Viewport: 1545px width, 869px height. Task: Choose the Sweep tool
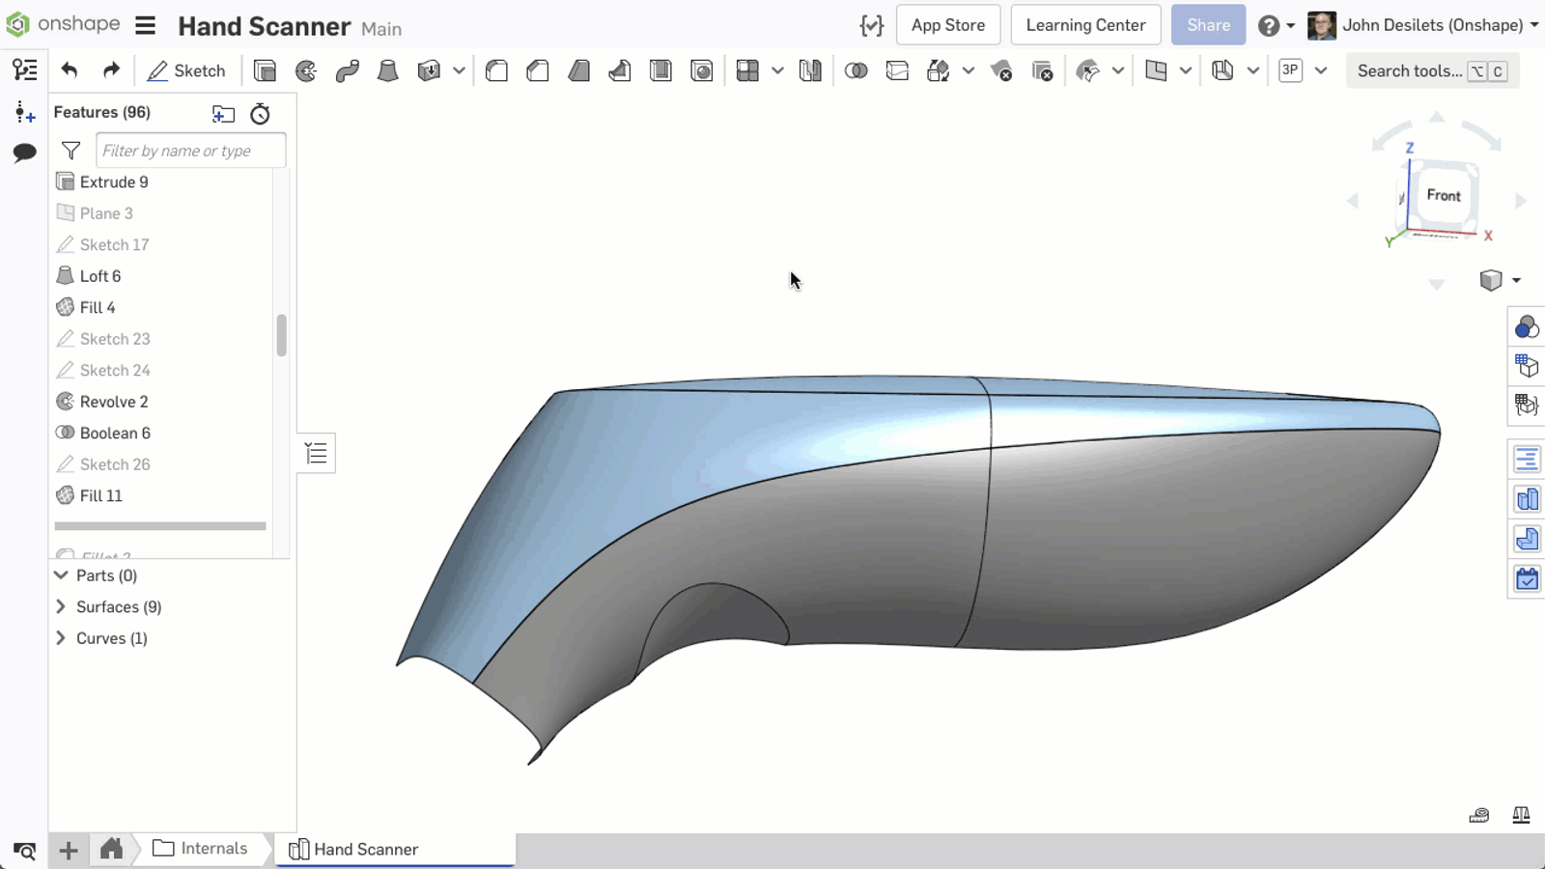click(348, 70)
